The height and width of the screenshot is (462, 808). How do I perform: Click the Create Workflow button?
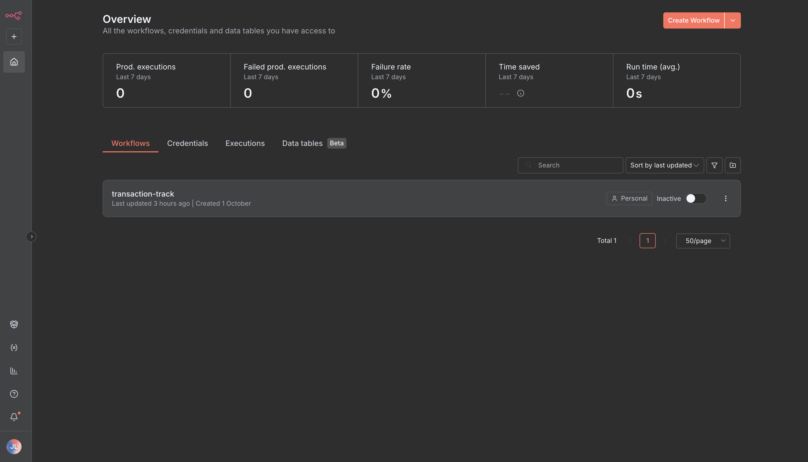694,20
